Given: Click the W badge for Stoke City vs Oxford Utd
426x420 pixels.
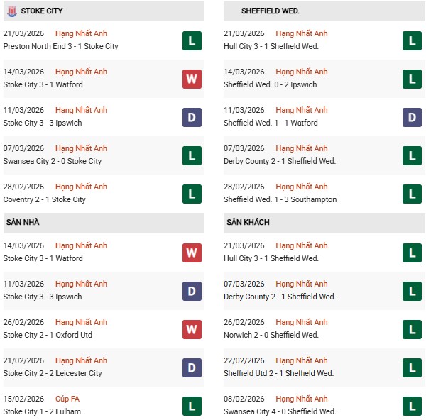Looking at the screenshot, I should [192, 329].
